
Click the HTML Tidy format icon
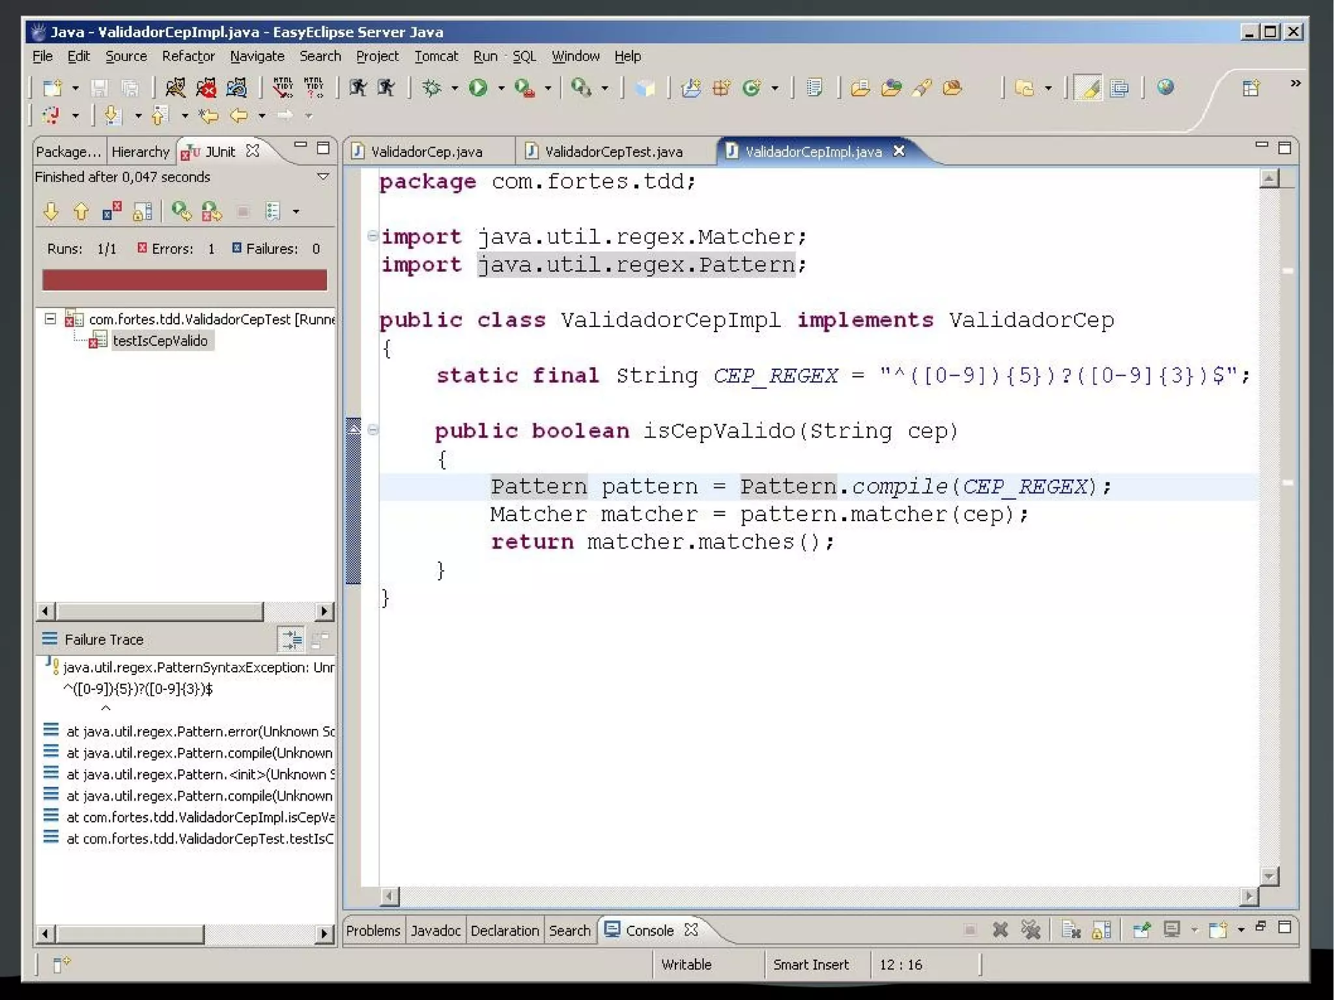(x=282, y=87)
